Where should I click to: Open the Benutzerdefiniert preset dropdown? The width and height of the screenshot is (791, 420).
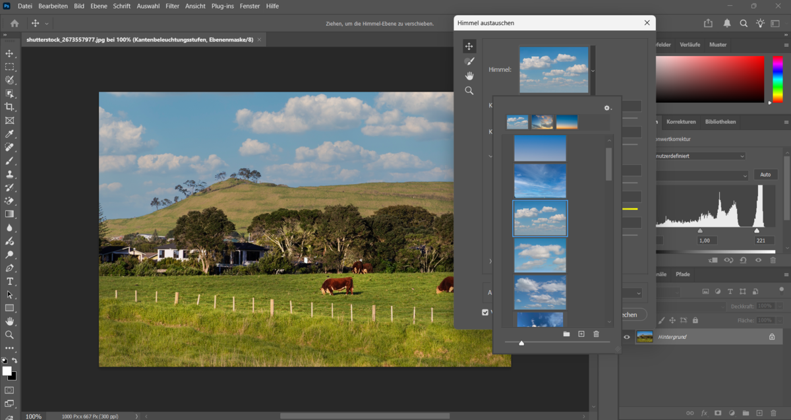tap(744, 155)
